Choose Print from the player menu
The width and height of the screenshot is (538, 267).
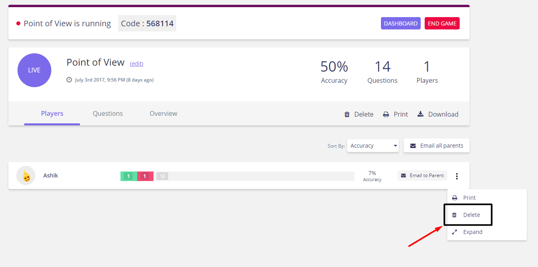pos(487,198)
